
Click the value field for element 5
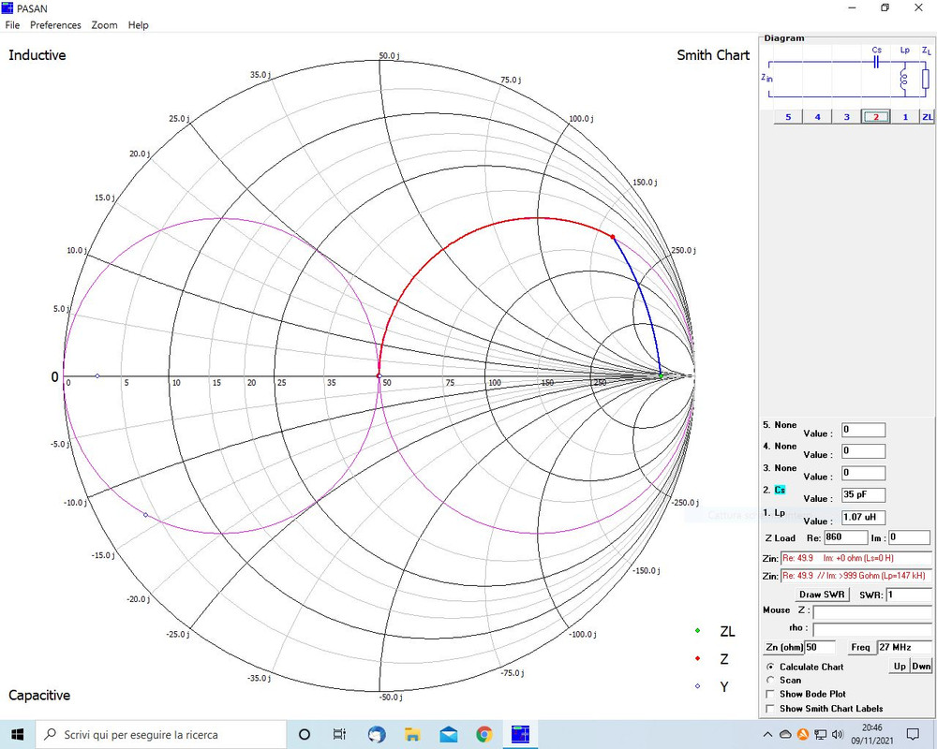click(864, 430)
